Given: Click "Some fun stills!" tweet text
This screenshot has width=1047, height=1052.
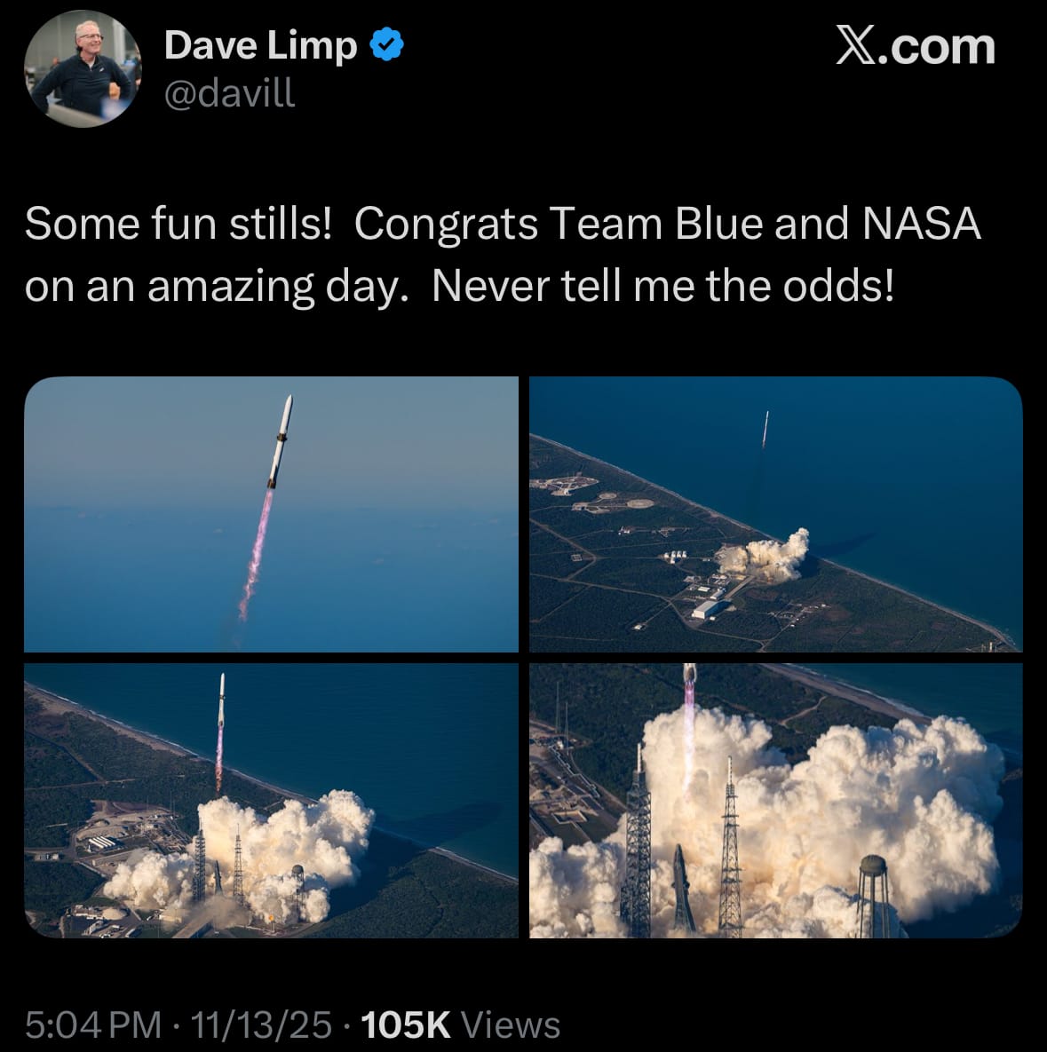Looking at the screenshot, I should pyautogui.click(x=178, y=223).
